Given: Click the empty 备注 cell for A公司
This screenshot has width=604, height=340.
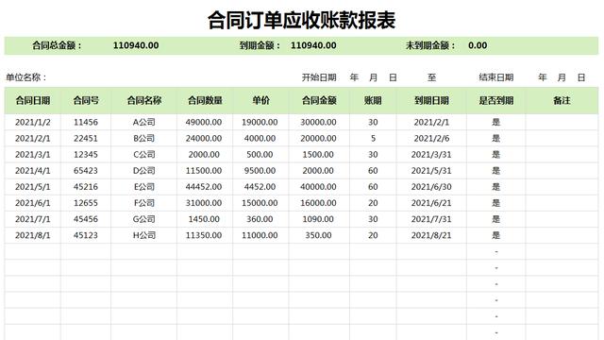Looking at the screenshot, I should tap(562, 122).
